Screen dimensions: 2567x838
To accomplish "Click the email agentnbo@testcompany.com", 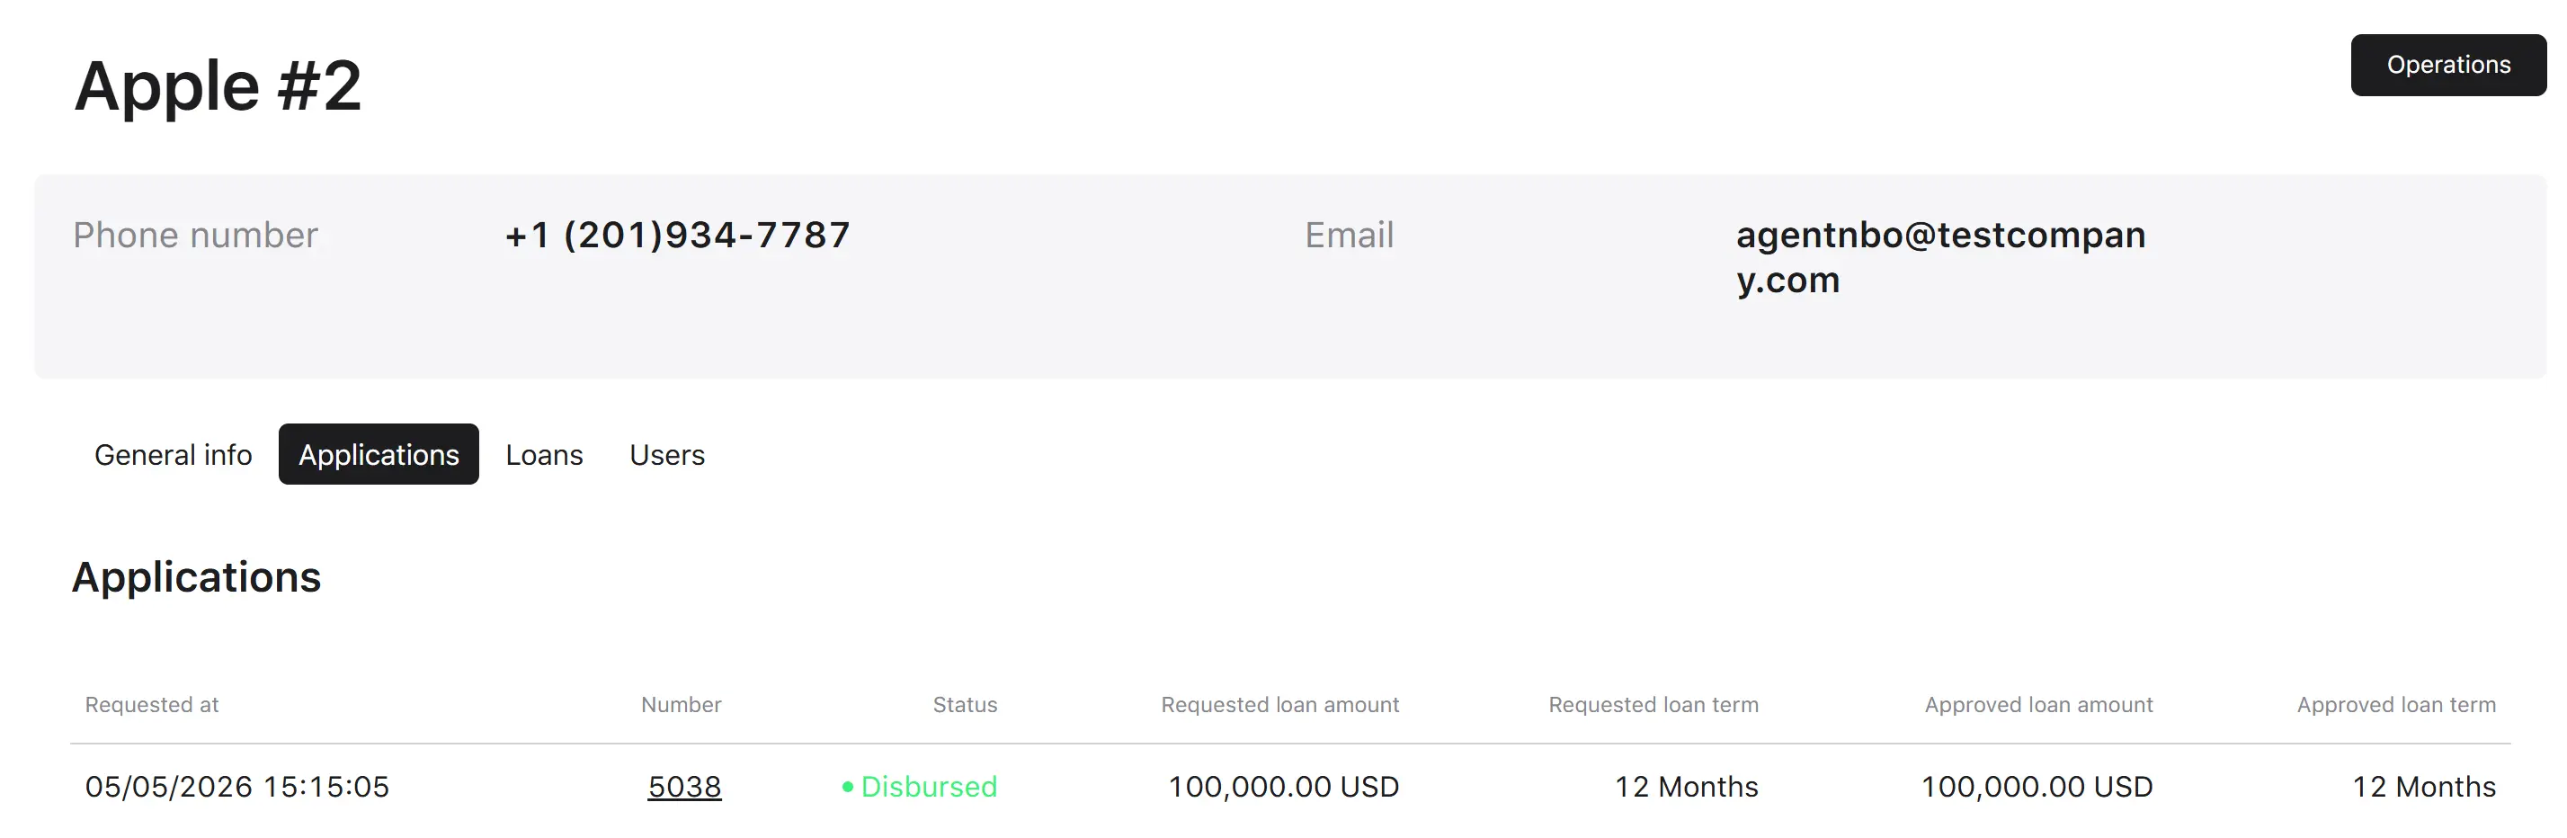I will (x=1940, y=257).
